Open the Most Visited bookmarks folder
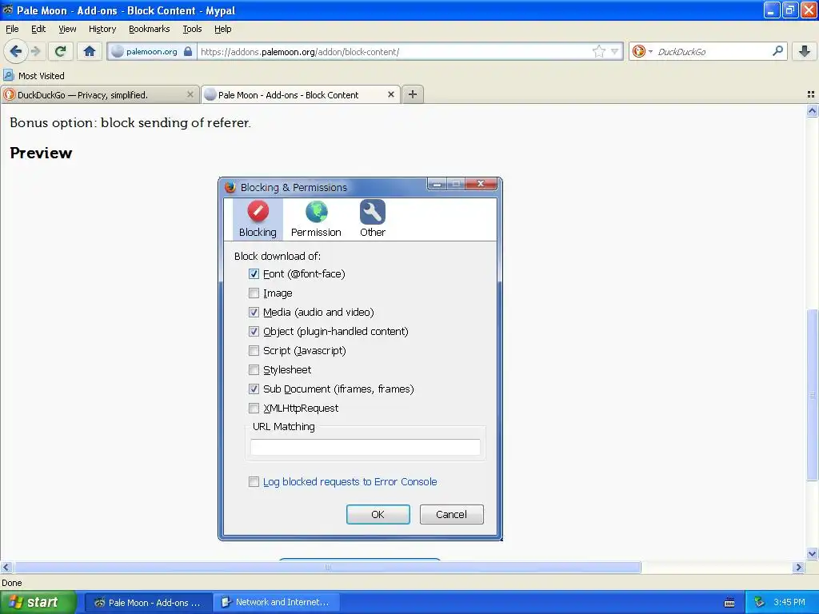Viewport: 819px width, 614px height. [34, 76]
